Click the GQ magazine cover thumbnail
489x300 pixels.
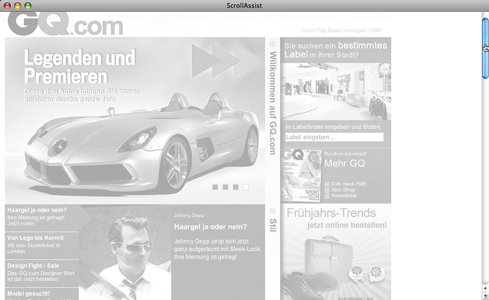(301, 175)
